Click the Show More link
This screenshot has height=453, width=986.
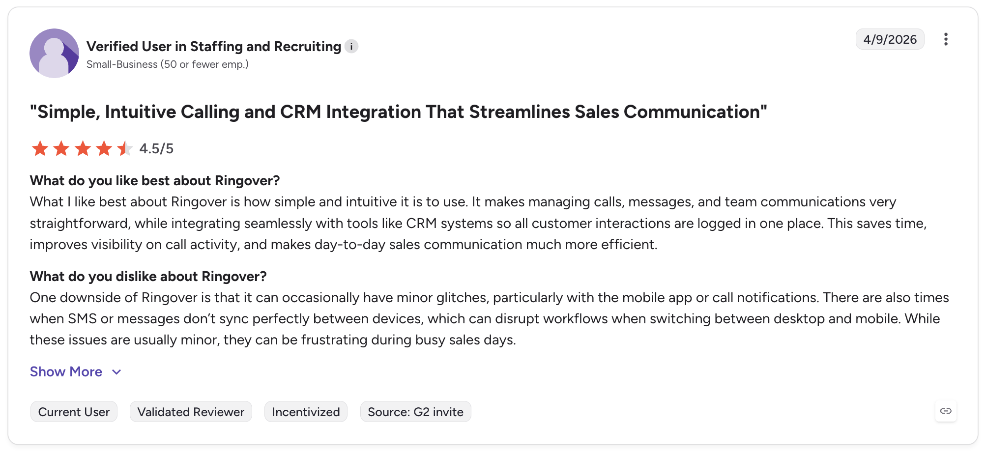(x=66, y=372)
